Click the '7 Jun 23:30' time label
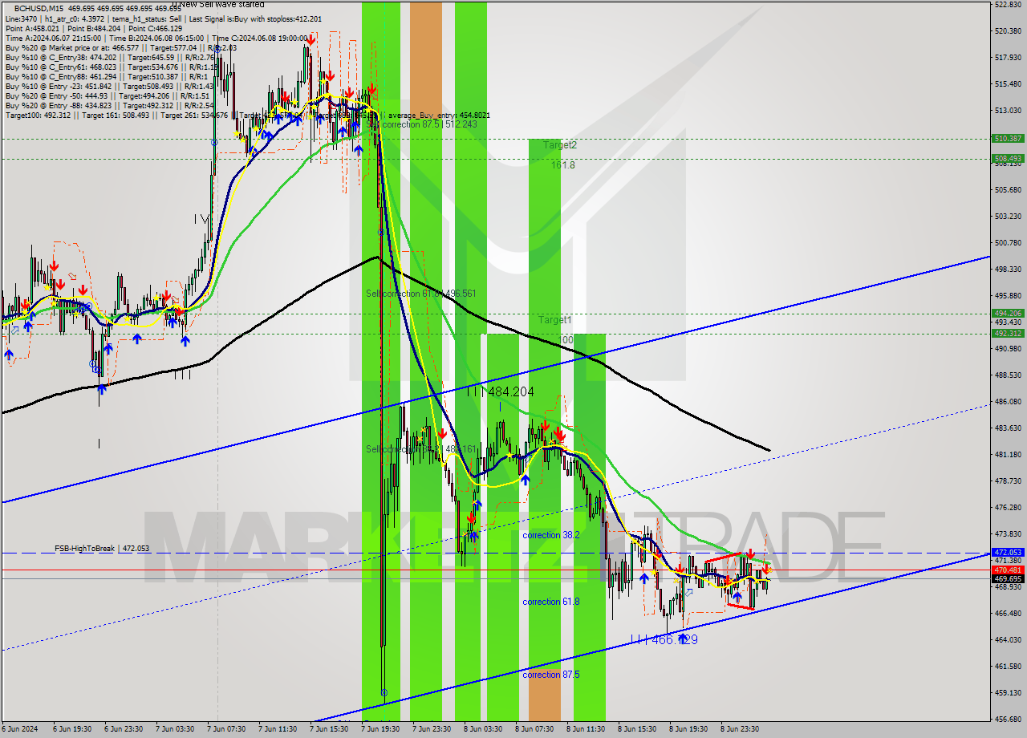 [x=432, y=730]
